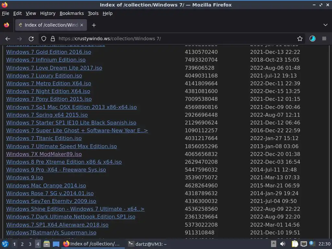The width and height of the screenshot is (332, 249).
Task: Select the Index of /collection/Wind tab
Action: [51, 25]
